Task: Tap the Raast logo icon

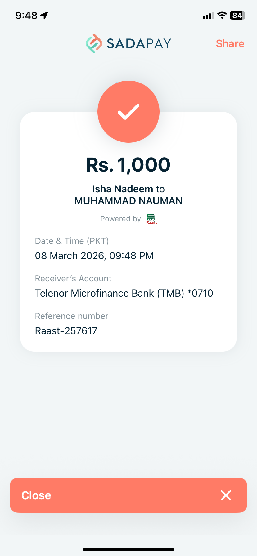Action: [x=151, y=219]
